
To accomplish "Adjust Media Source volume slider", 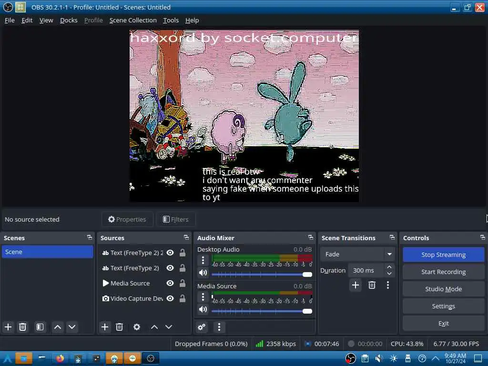I will click(x=262, y=311).
